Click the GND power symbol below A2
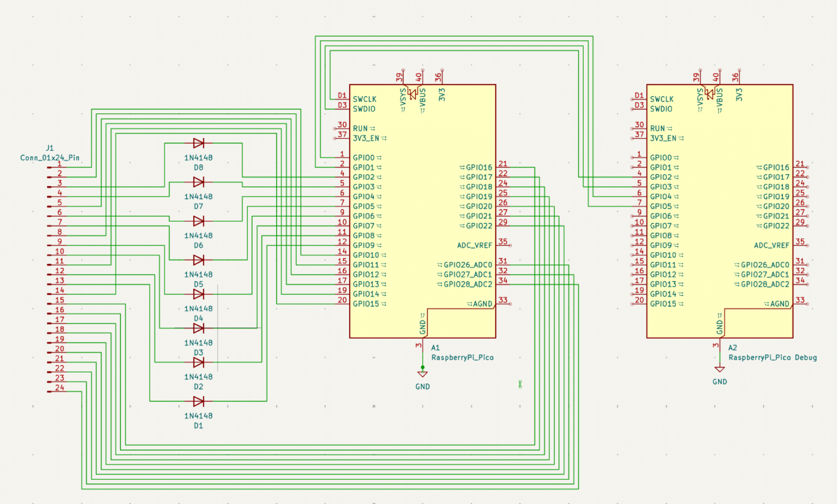Image resolution: width=837 pixels, height=504 pixels. coord(720,369)
